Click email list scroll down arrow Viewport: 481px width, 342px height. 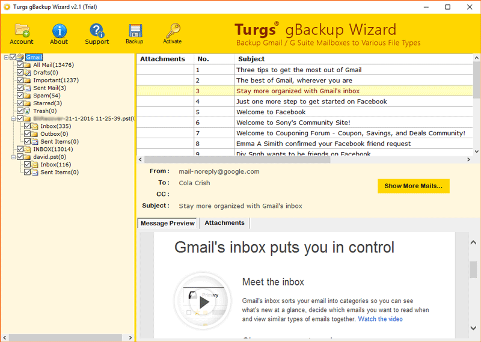point(476,151)
